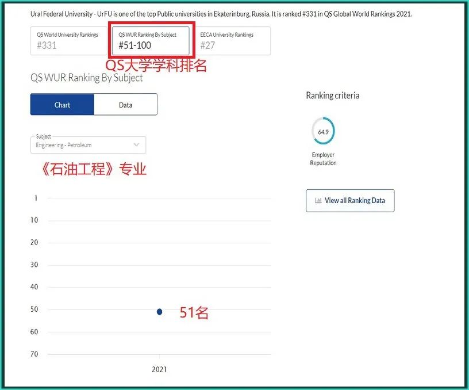Click the Ranking criteria heading
469x390 pixels.
(332, 95)
